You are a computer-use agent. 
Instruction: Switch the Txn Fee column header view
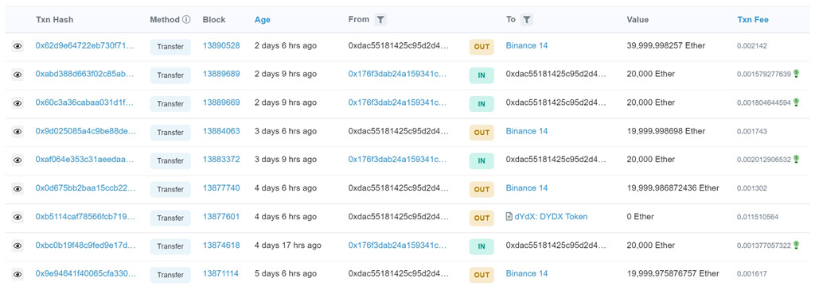pyautogui.click(x=753, y=20)
